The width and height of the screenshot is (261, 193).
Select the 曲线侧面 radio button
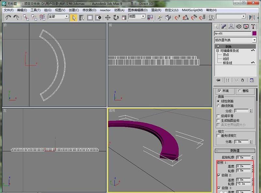218,106
